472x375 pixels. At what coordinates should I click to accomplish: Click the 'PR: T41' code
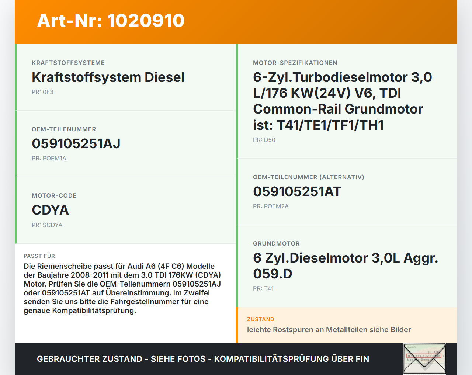click(x=263, y=289)
